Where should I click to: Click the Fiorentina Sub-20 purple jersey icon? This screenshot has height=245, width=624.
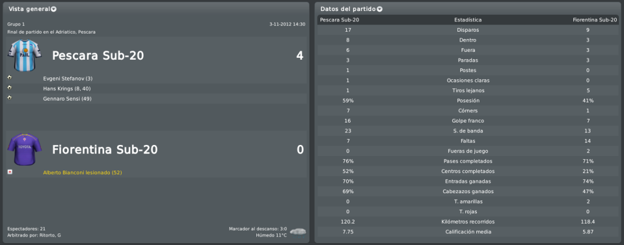19,149
